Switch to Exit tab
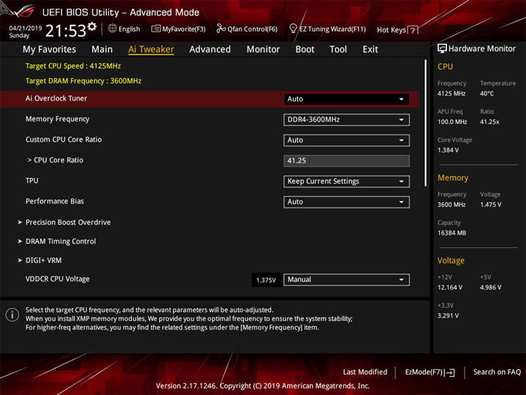The width and height of the screenshot is (526, 395). tap(370, 50)
